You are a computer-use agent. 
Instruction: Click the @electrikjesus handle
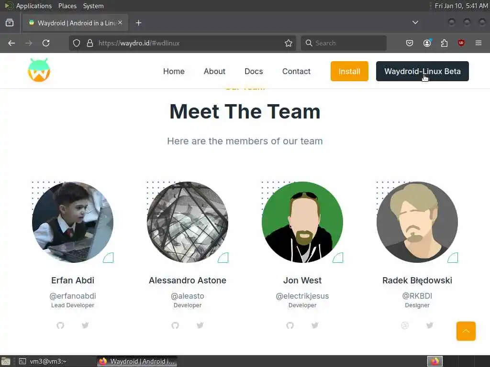[x=302, y=296]
